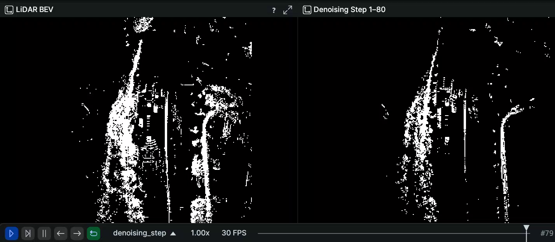Viewport: 555px width, 242px height.
Task: Click the timeline cursor marker handle
Action: point(526,228)
